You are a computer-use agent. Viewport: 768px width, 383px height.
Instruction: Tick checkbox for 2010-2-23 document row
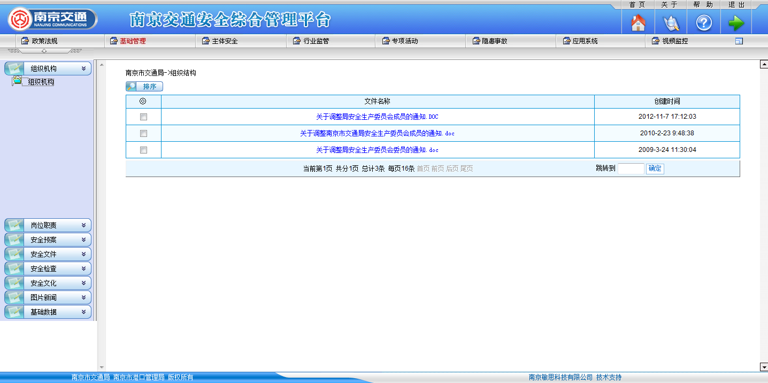[x=143, y=133]
